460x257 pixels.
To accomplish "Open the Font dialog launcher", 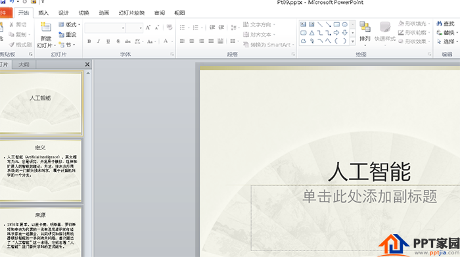I will [172, 55].
